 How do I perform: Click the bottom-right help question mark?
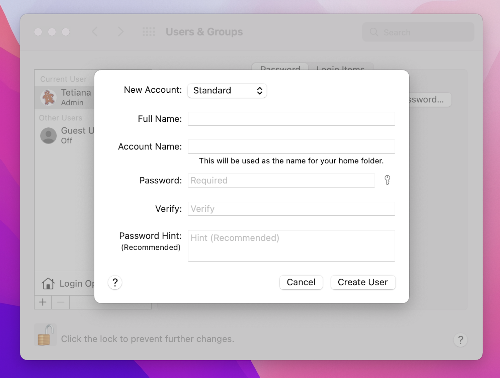[x=461, y=340]
